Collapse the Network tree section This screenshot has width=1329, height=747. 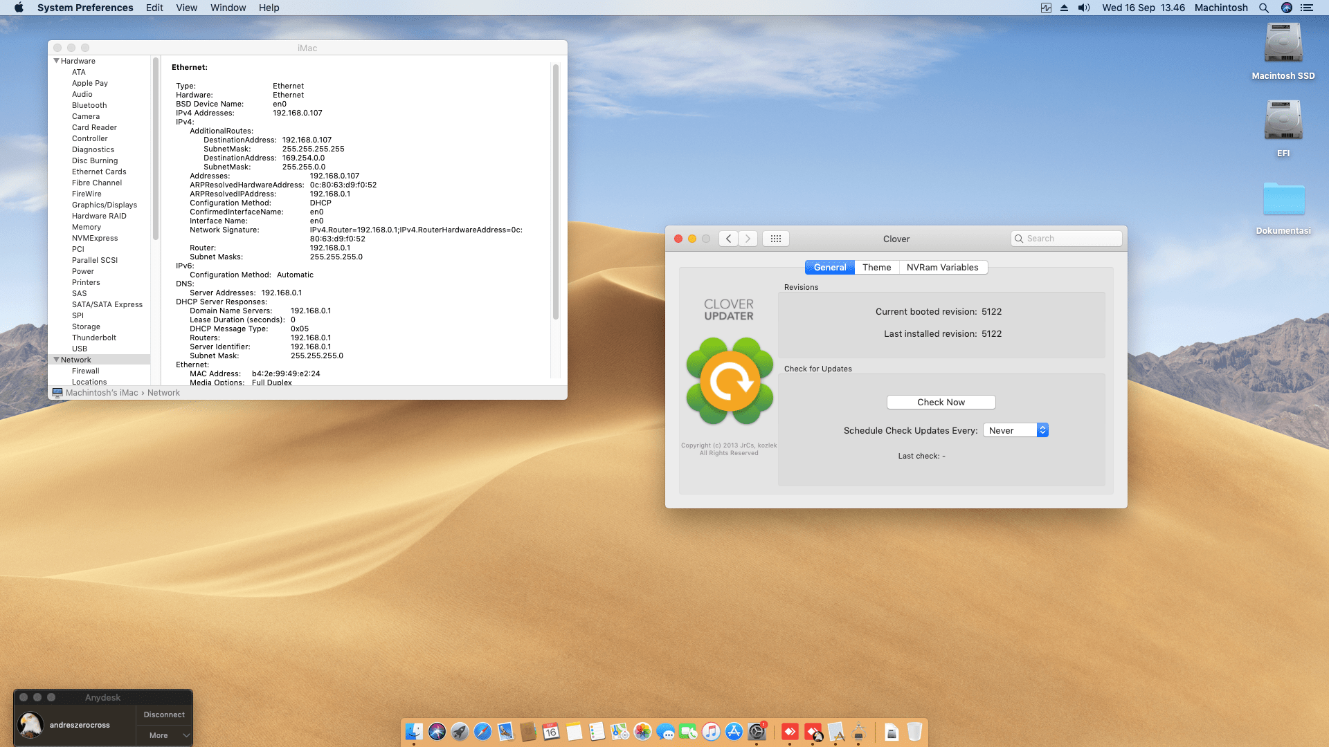tap(56, 360)
